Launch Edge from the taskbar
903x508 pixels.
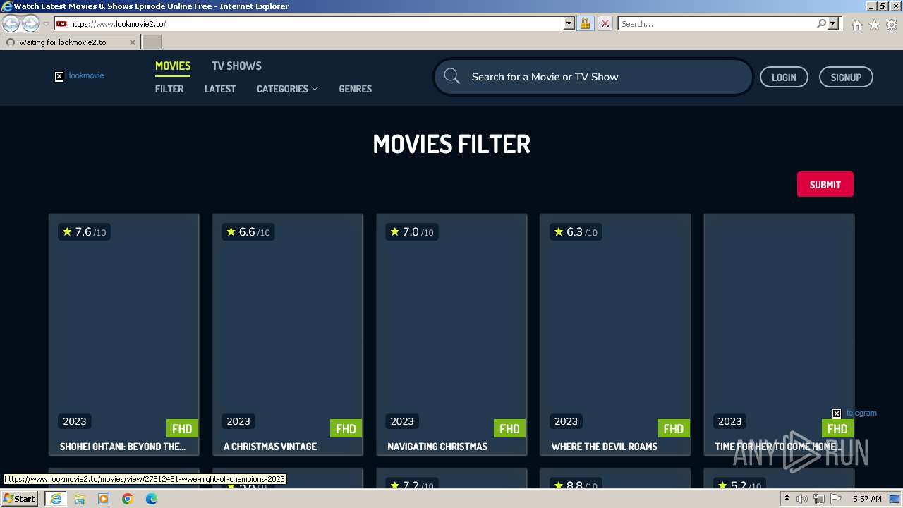click(152, 499)
